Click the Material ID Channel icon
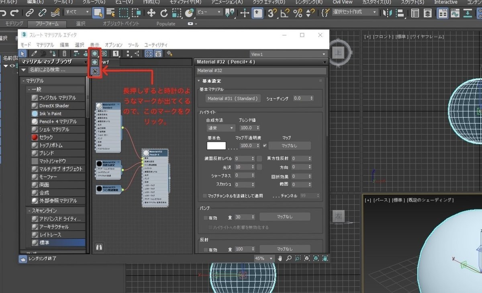 click(115, 53)
